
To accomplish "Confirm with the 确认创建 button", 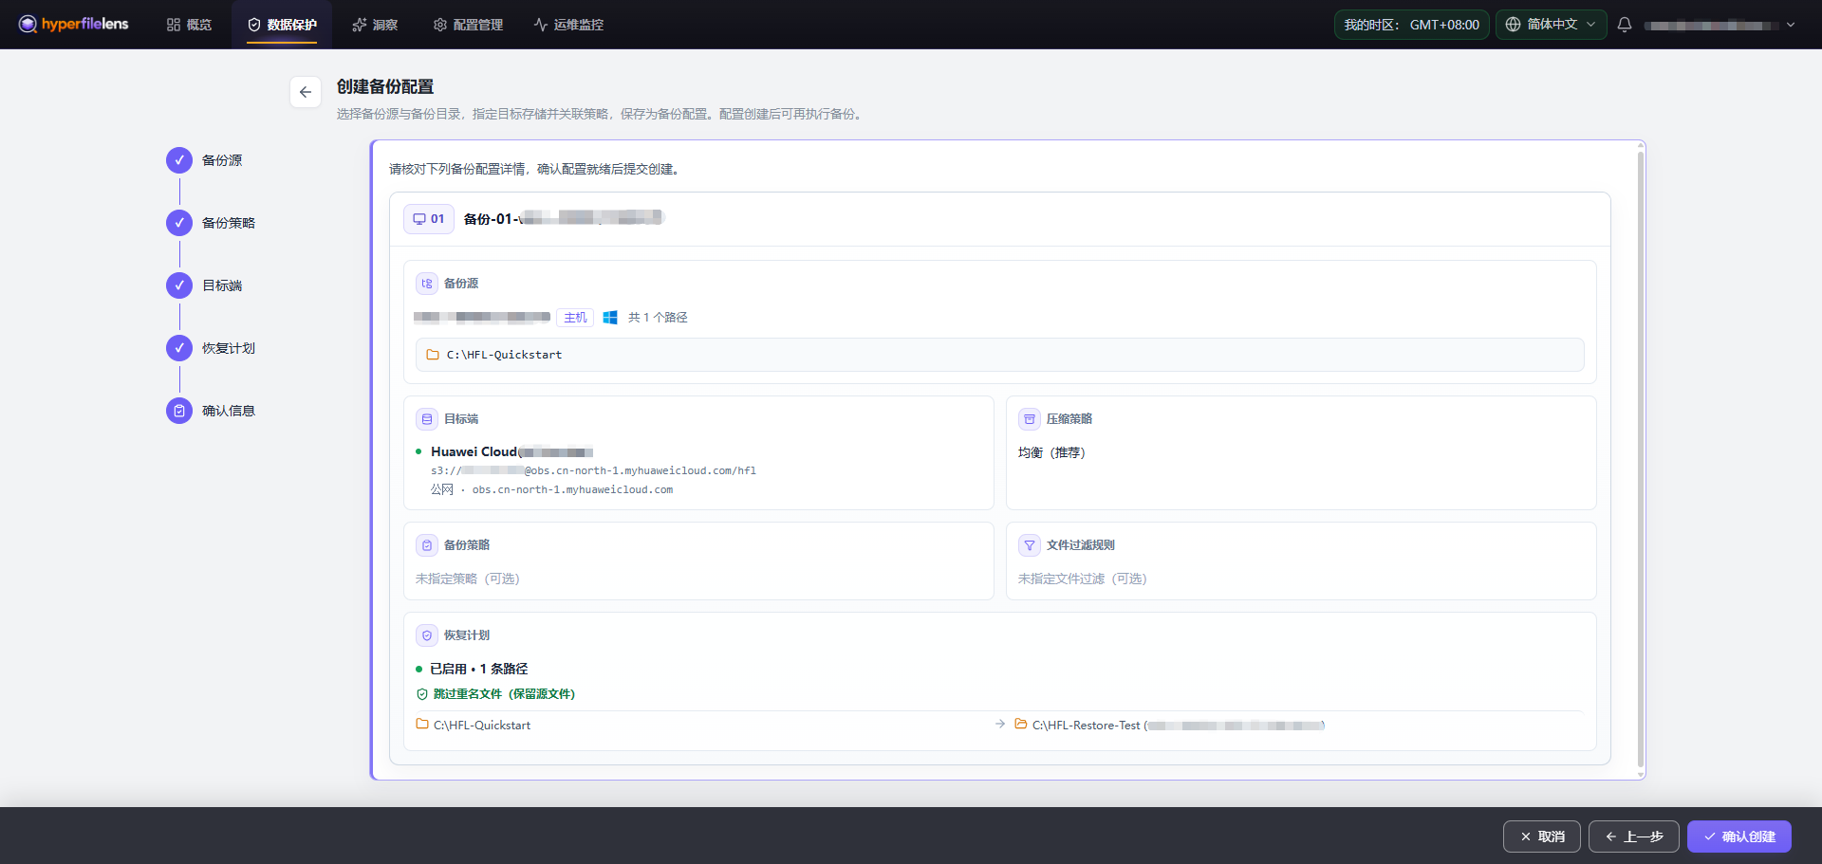I will click(1739, 836).
